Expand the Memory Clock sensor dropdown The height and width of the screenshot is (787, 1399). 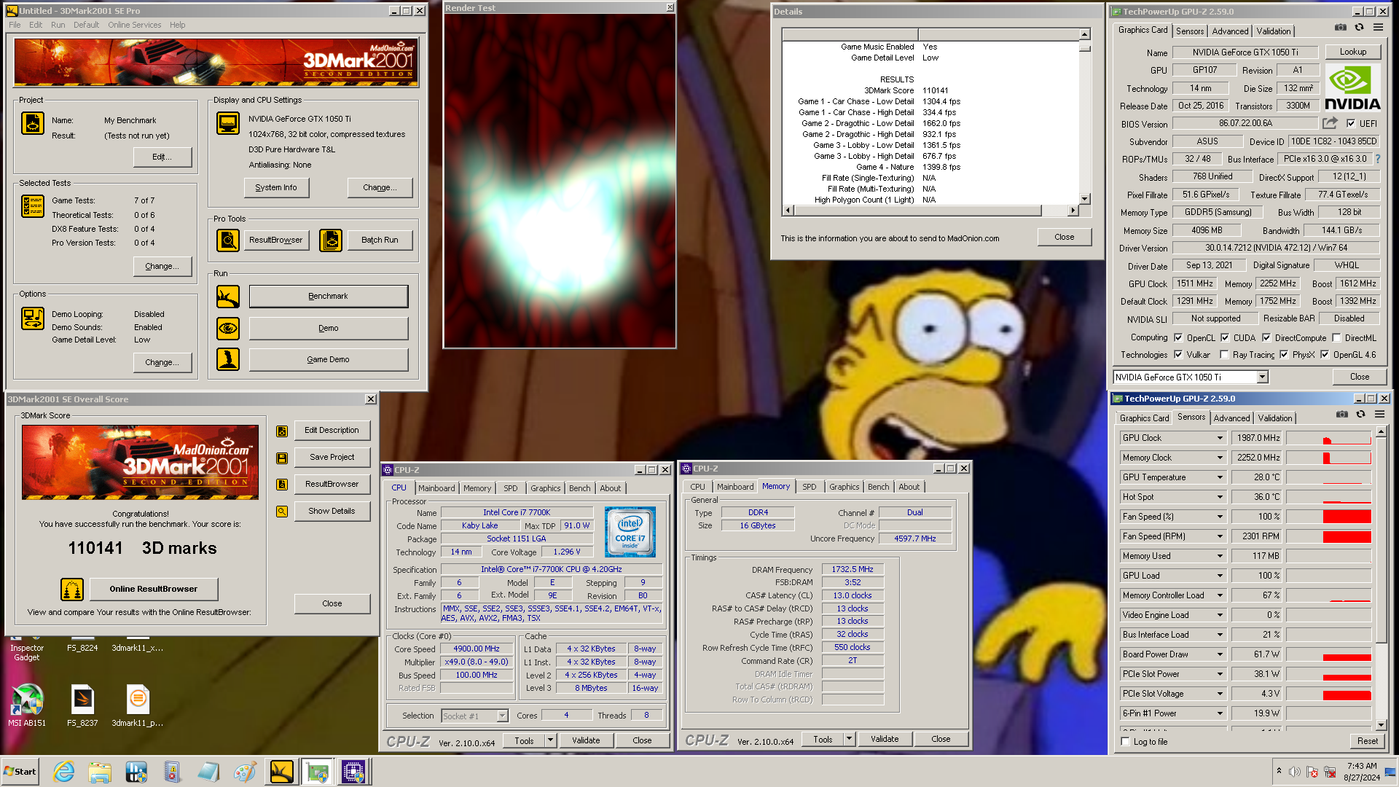point(1220,458)
